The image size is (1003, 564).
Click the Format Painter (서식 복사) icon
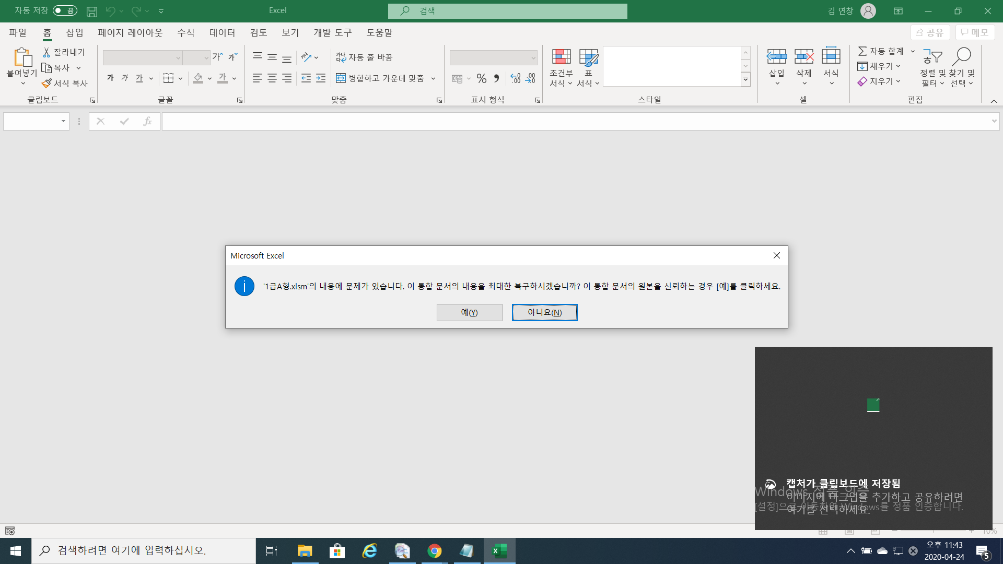tap(47, 83)
